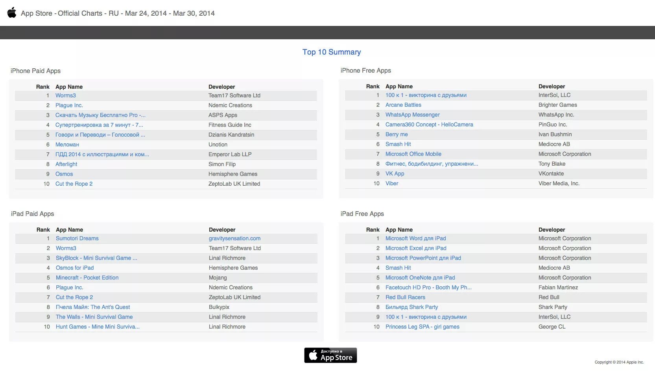This screenshot has width=655, height=371.
Task: Click the Viber app link
Action: pos(391,183)
